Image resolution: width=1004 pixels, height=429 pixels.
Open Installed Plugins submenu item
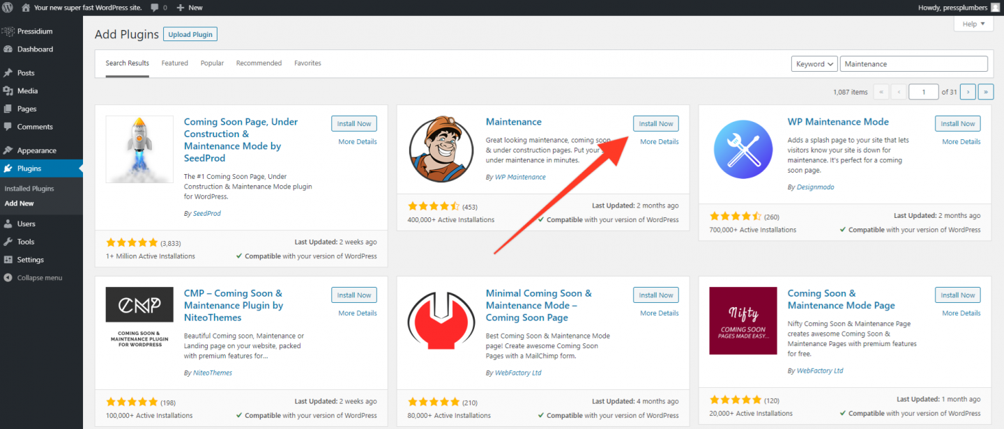point(29,189)
